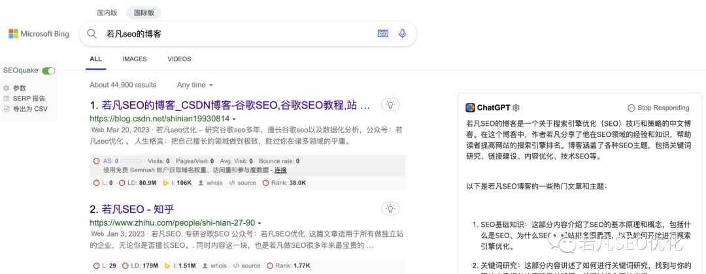Click whois in the CSDN result bar
The height and width of the screenshot is (274, 706).
[210, 183]
